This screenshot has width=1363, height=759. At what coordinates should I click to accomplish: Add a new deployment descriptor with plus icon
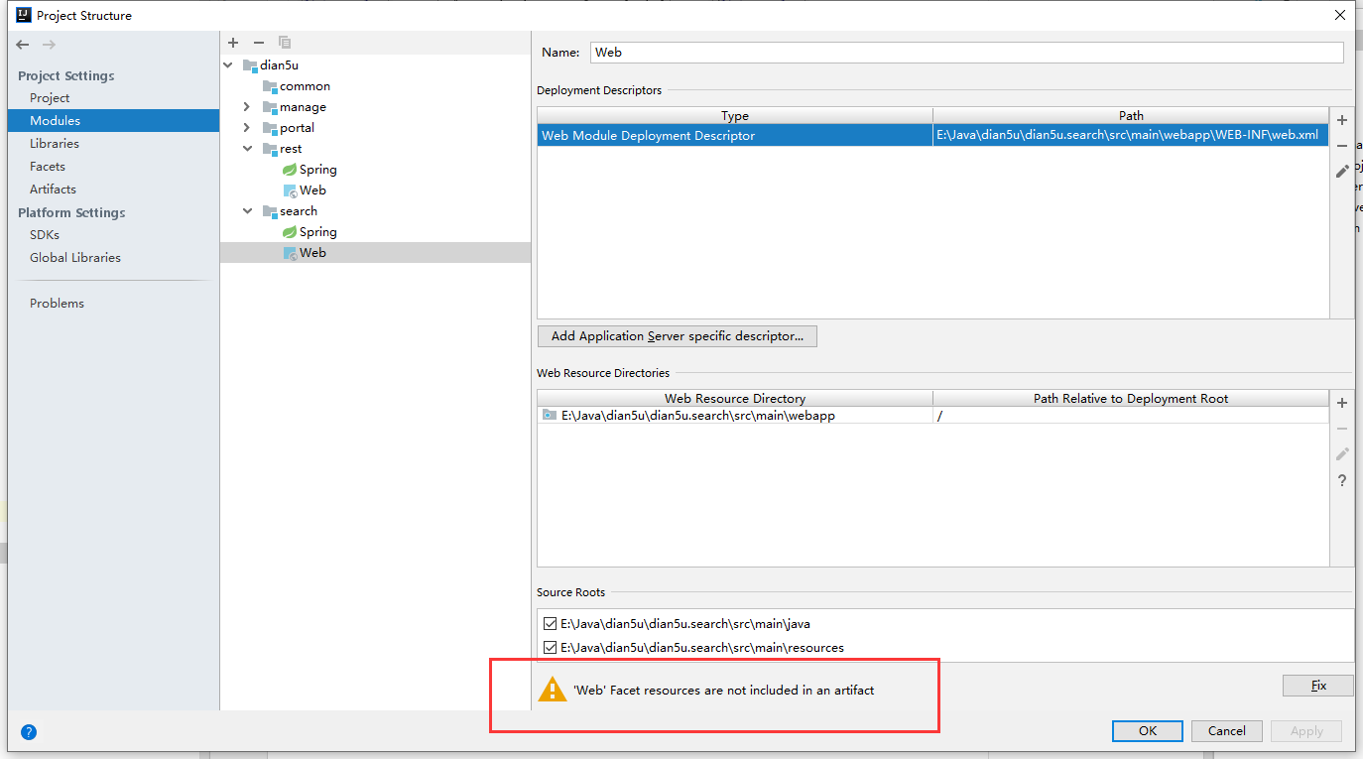tap(1342, 120)
